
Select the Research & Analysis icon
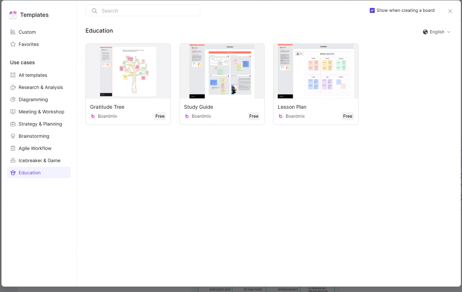point(12,87)
